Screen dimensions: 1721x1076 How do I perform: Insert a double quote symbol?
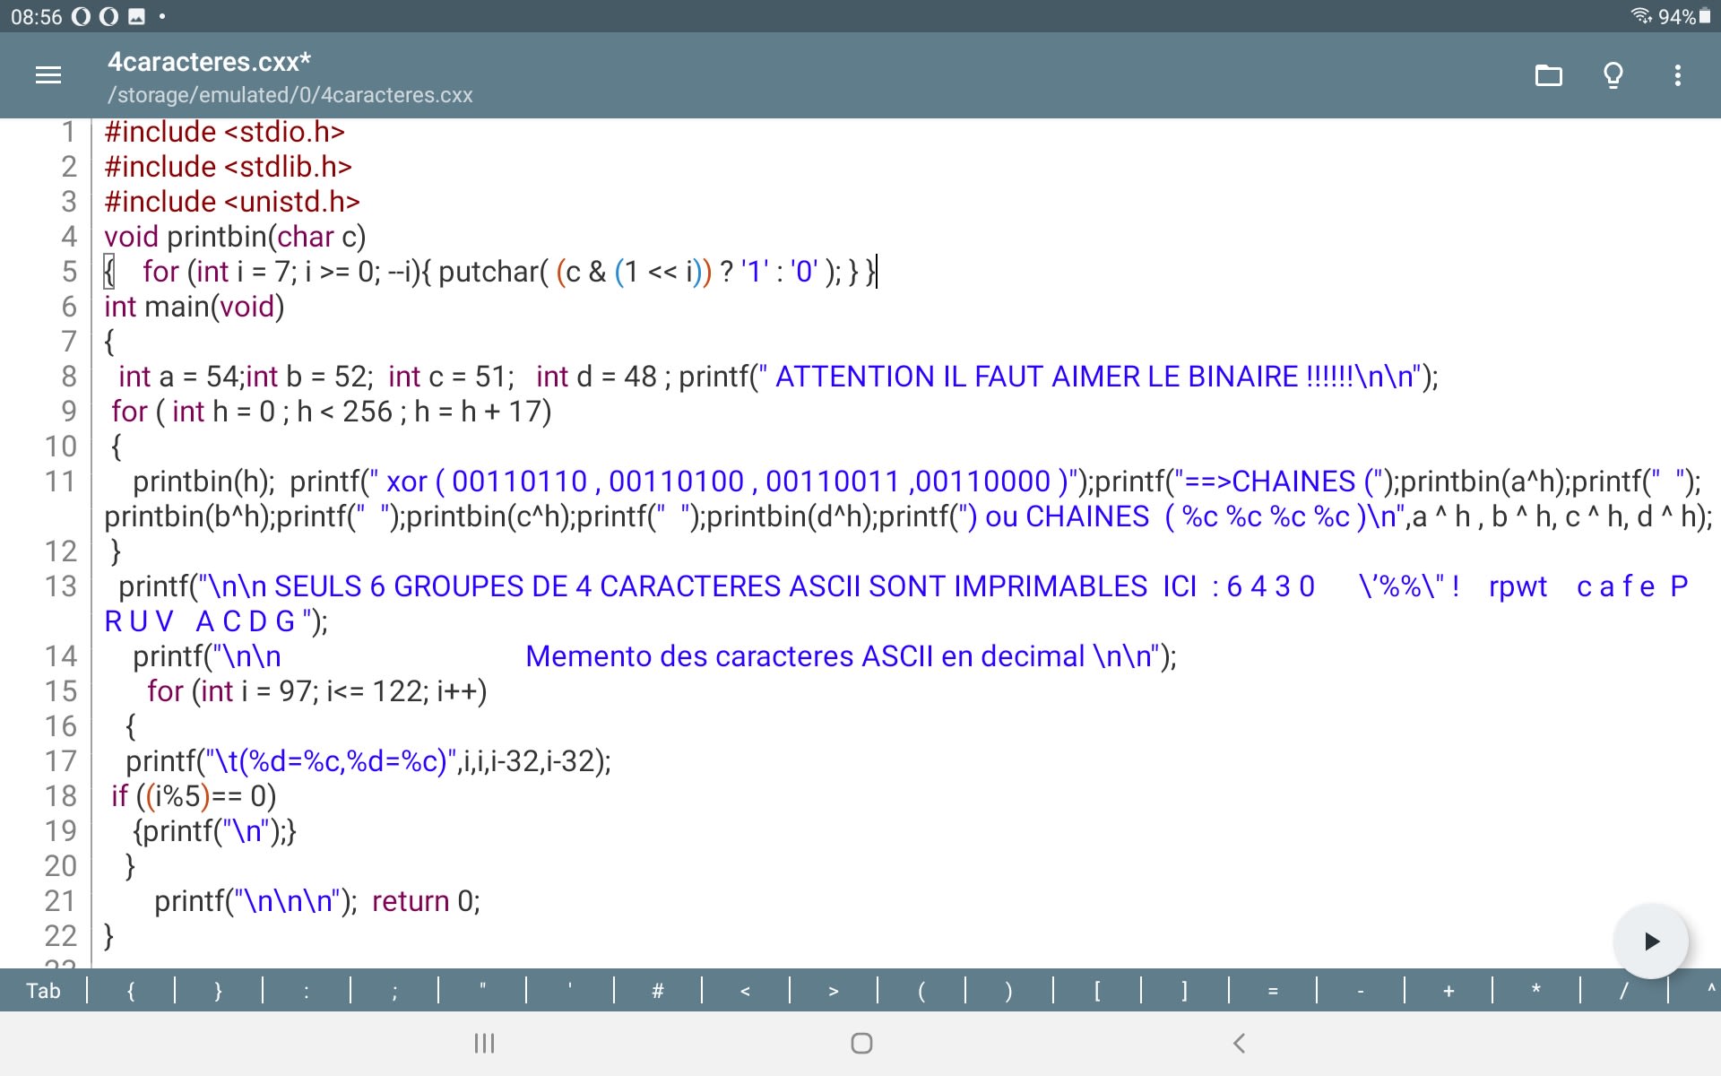[x=482, y=991]
